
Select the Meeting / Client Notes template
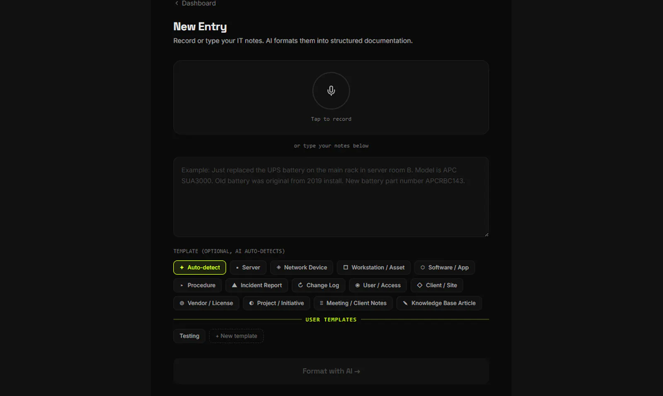click(x=353, y=303)
